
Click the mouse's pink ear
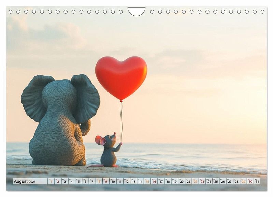100,140
